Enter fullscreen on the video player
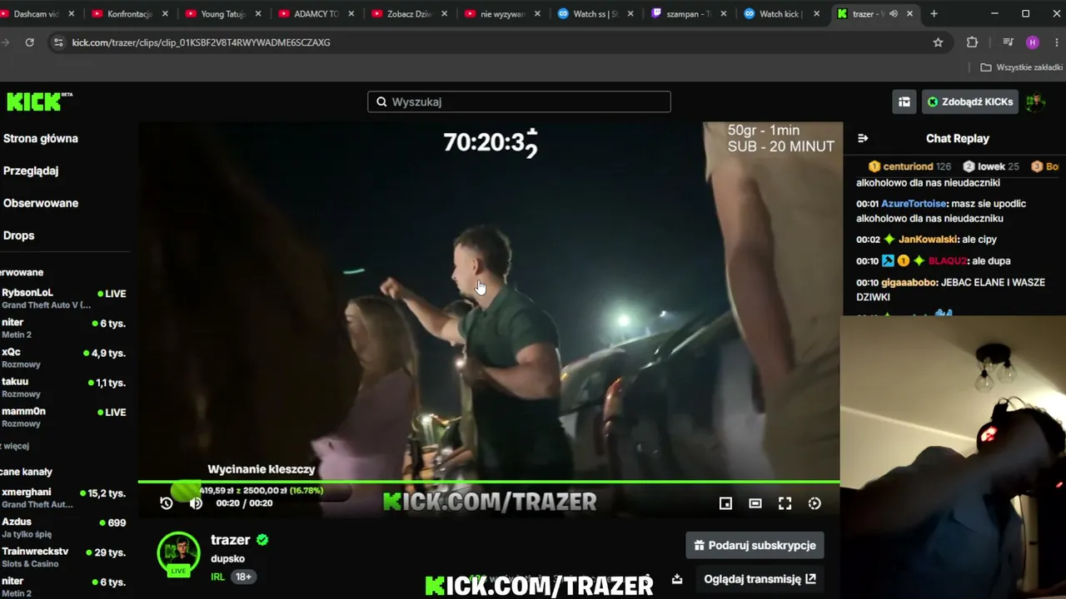The width and height of the screenshot is (1066, 599). coord(785,502)
